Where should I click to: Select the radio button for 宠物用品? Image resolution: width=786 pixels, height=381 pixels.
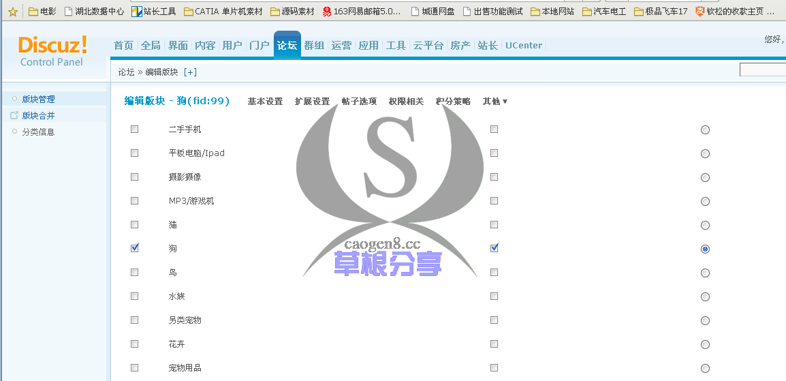[706, 369]
